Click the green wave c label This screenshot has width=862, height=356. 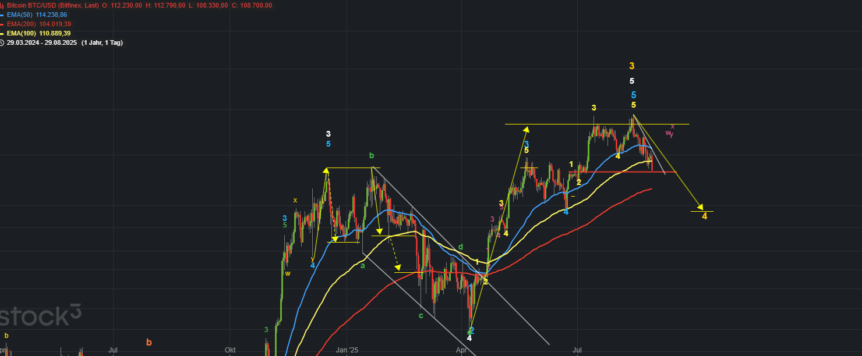pos(421,316)
